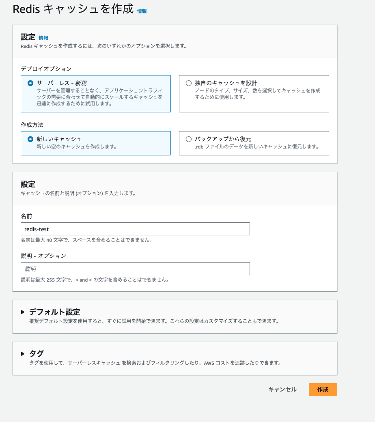The width and height of the screenshot is (375, 422).
Task: Click the タグ section heading text
Action: click(x=36, y=353)
